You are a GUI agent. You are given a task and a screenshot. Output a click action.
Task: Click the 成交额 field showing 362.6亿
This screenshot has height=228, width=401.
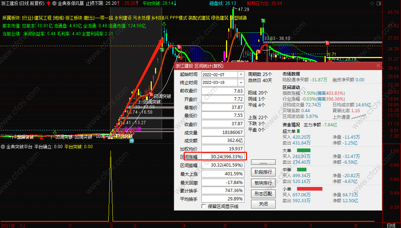[x=223, y=141]
